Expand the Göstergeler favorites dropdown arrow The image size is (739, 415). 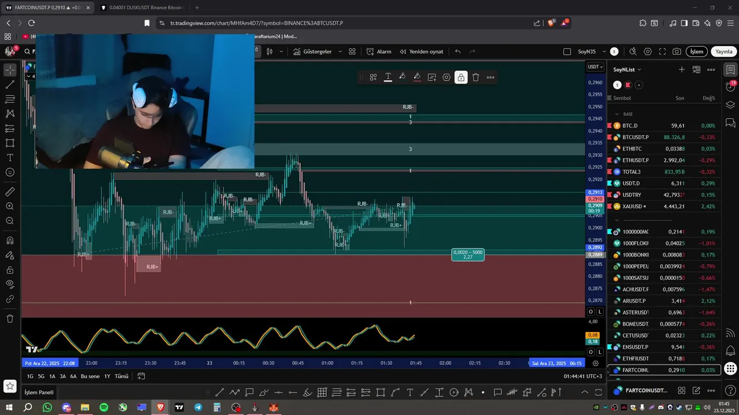tap(340, 51)
